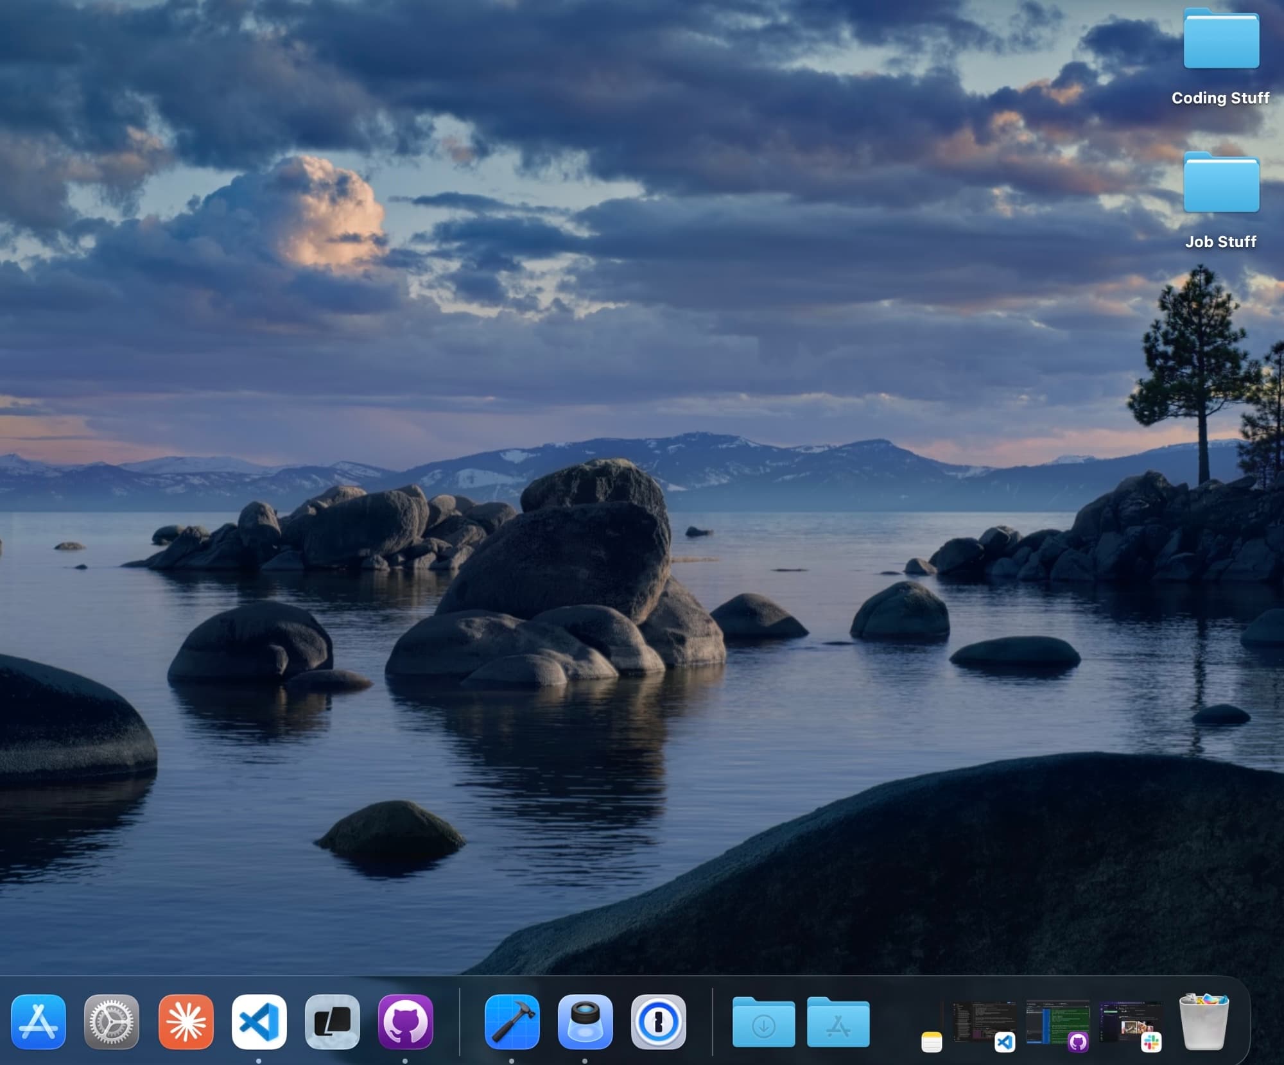
Task: Open the loupe Icon Composer app in dock
Action: [x=585, y=1022]
